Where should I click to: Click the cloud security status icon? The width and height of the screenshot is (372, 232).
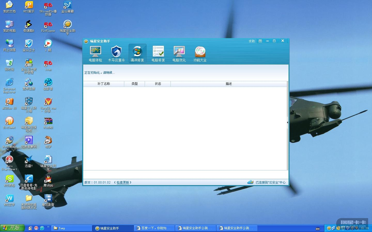(250, 182)
